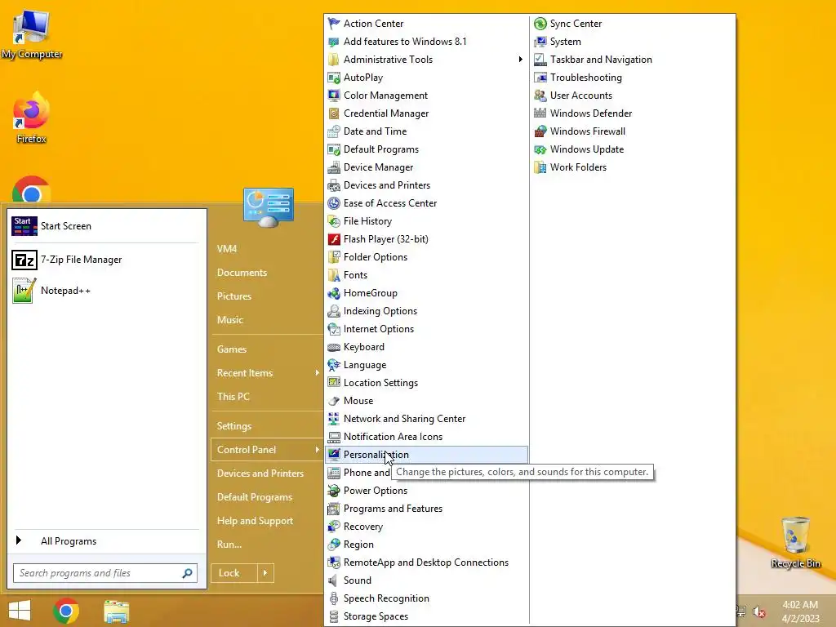Open Firefox desktop shortcut

(32, 118)
